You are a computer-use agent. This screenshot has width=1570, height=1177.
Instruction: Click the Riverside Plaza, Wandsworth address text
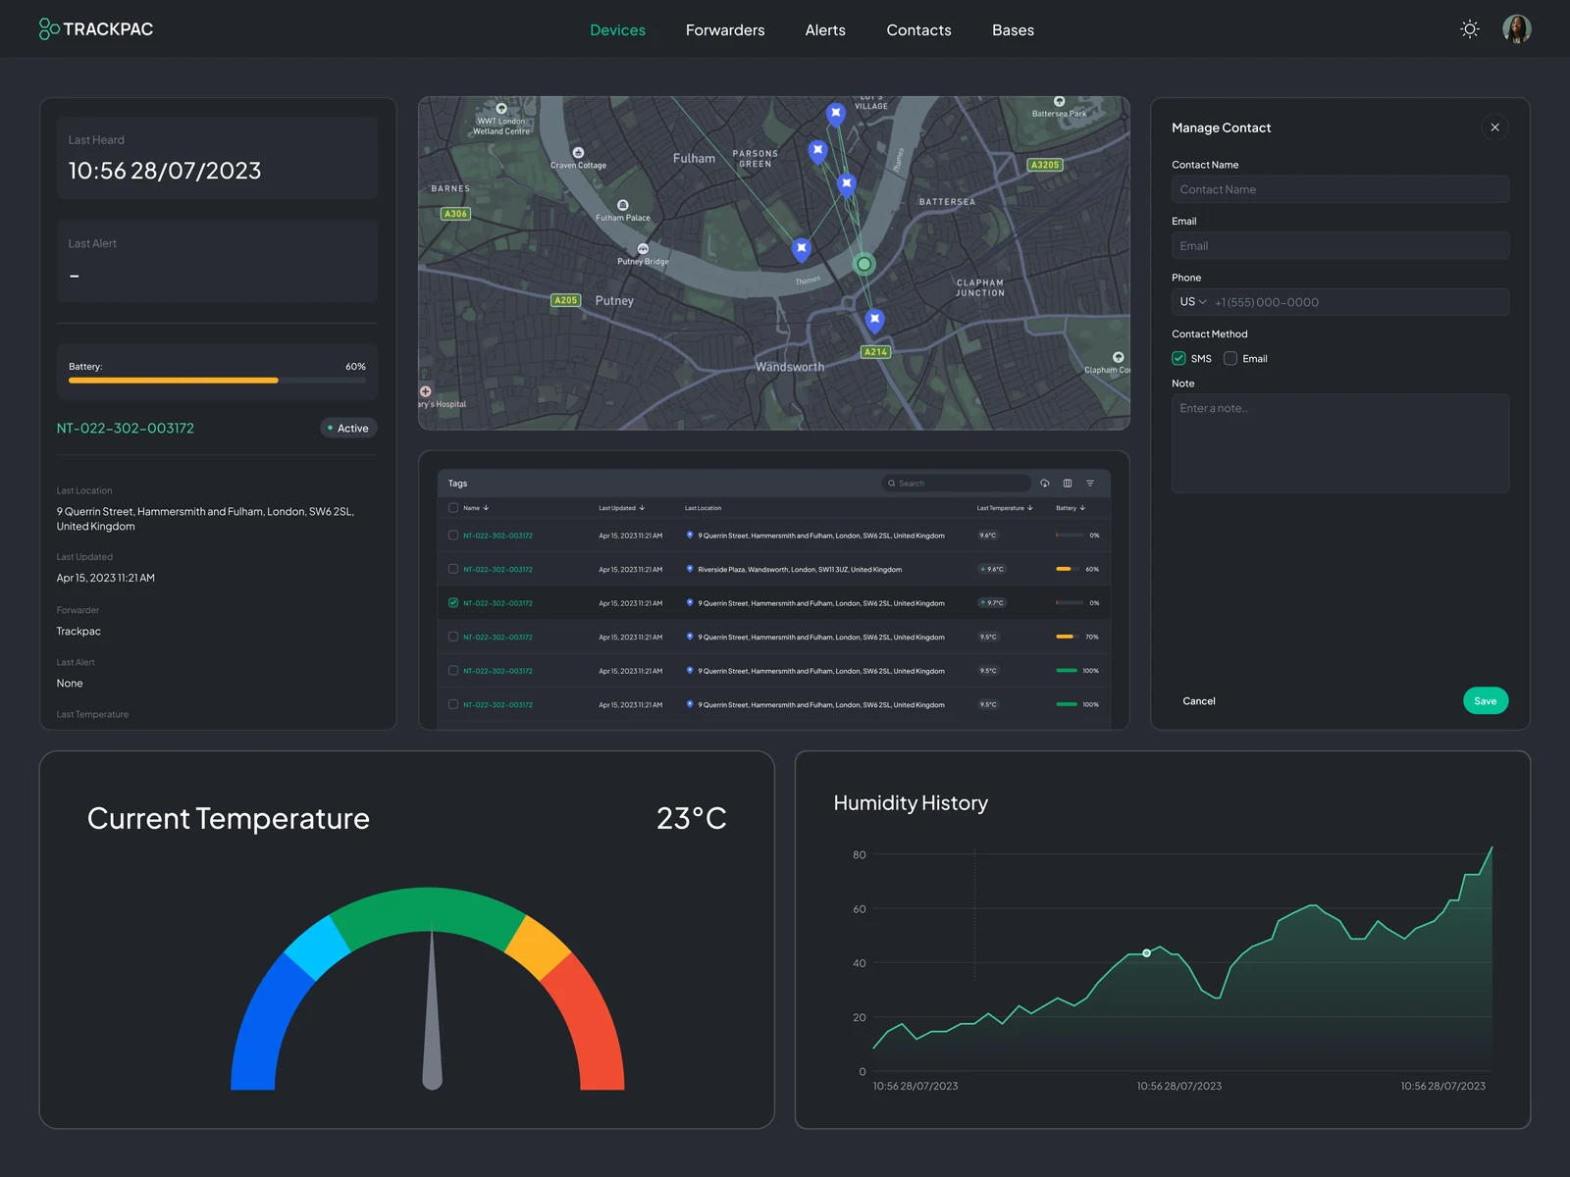pos(800,569)
